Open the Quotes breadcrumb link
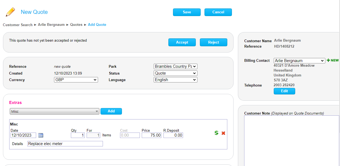This screenshot has height=166, width=340. [76, 25]
